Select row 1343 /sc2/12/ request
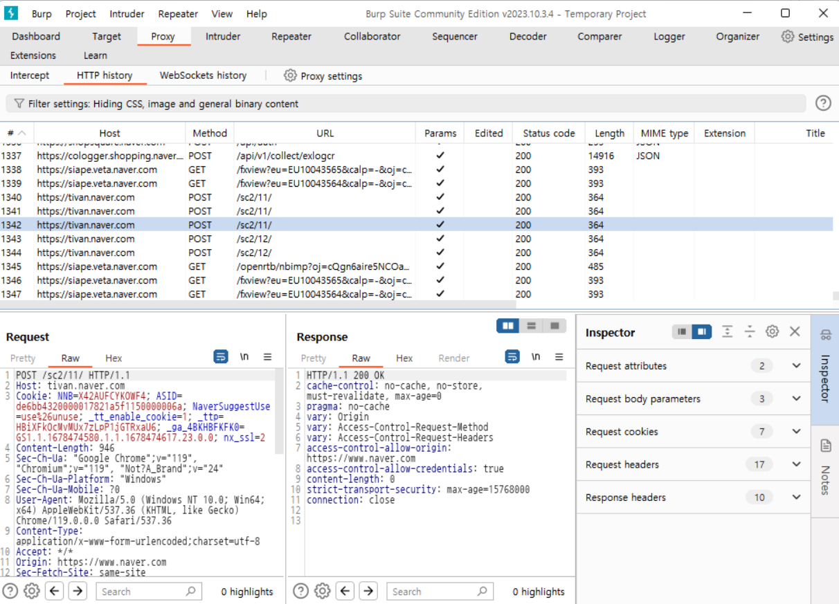Image resolution: width=839 pixels, height=604 pixels. pos(416,239)
